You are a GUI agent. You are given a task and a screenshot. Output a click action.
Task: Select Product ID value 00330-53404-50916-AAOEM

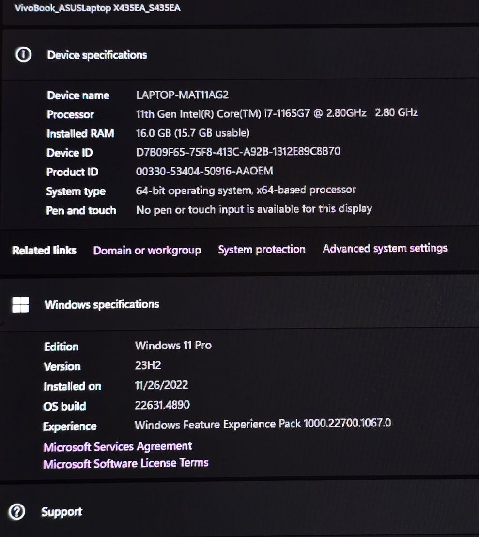pyautogui.click(x=204, y=171)
